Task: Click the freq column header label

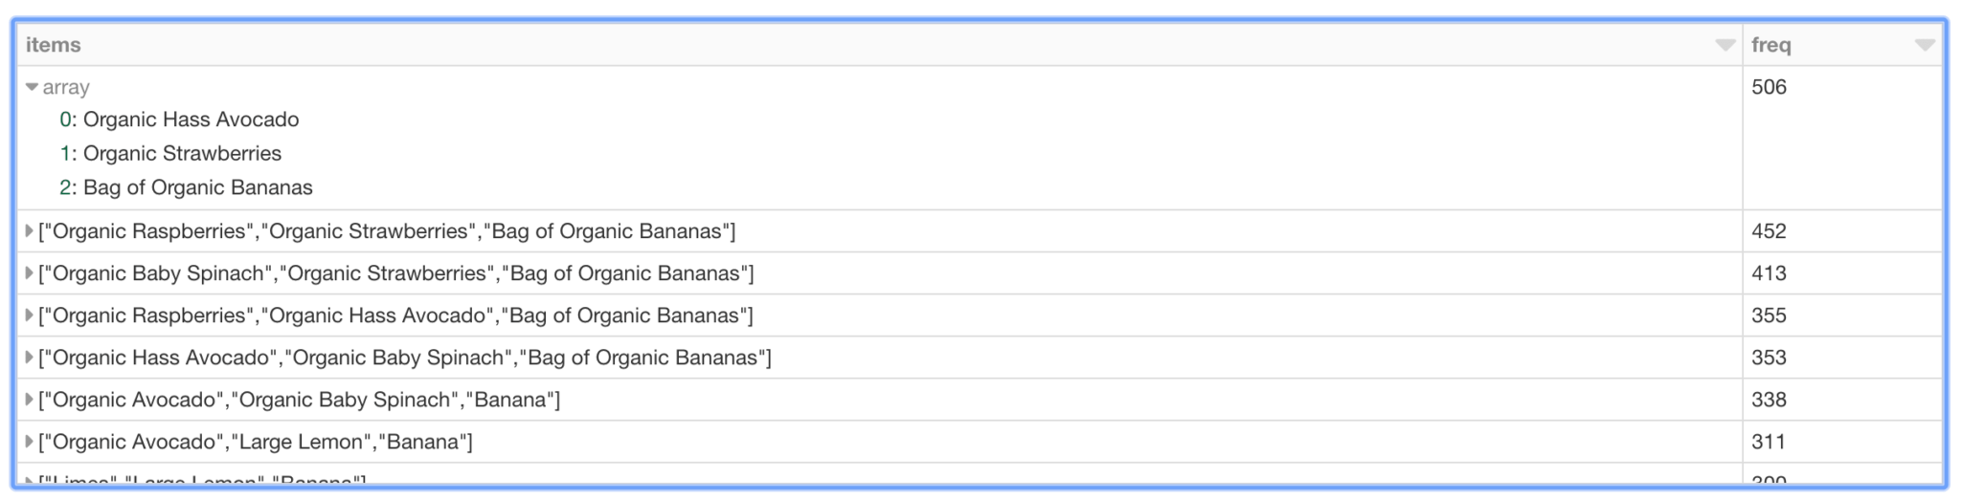Action: coord(1770,45)
